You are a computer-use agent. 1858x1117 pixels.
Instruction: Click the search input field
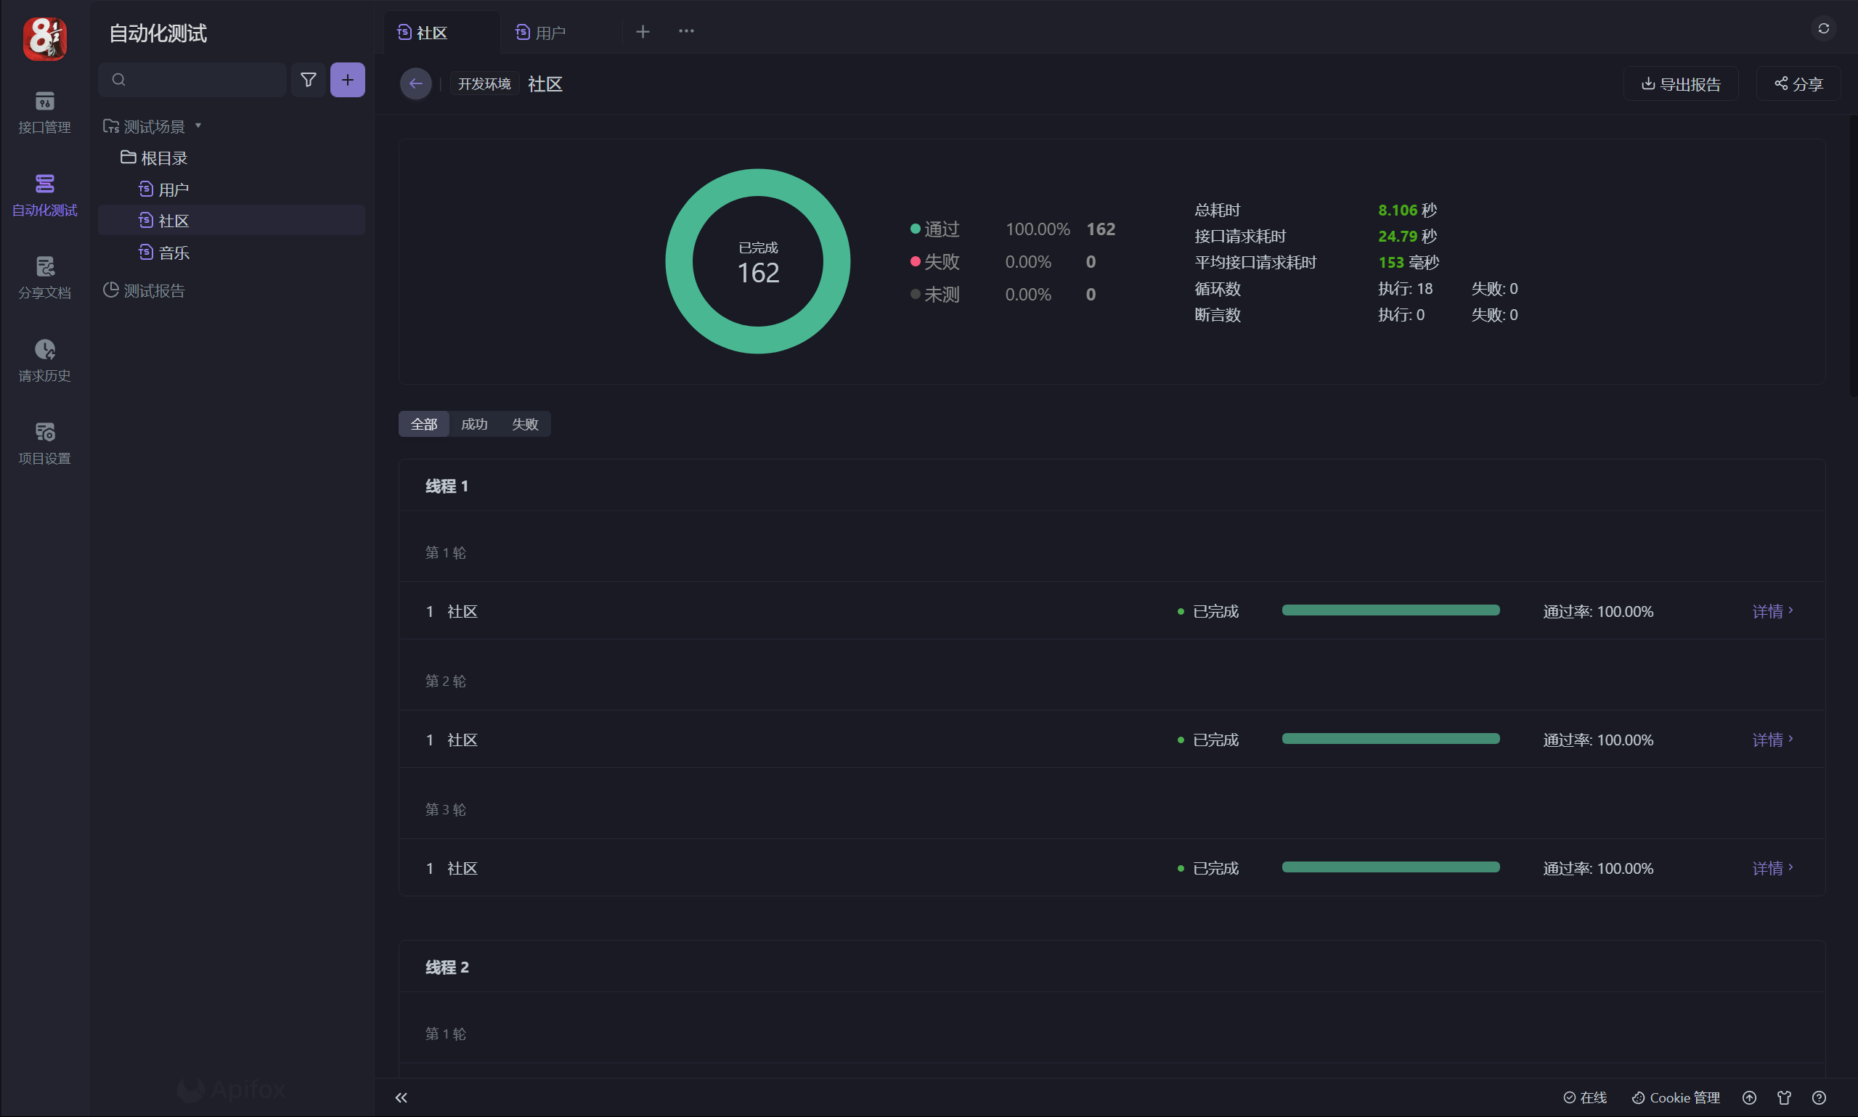(x=200, y=80)
